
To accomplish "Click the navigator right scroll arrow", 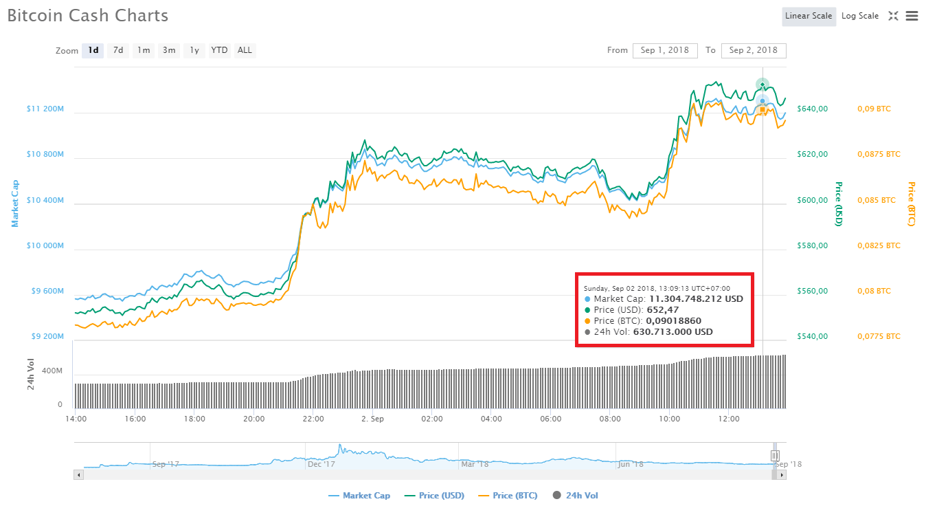I will [x=782, y=475].
